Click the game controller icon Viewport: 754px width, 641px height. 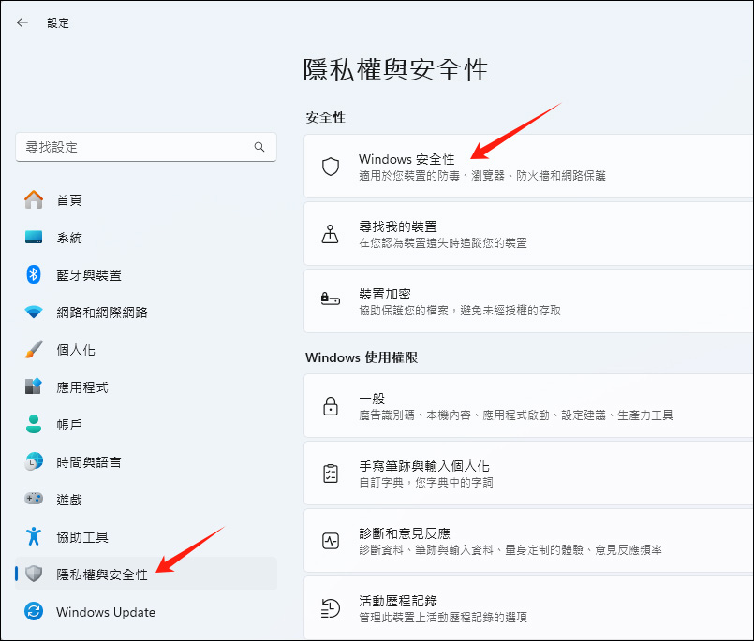click(34, 499)
